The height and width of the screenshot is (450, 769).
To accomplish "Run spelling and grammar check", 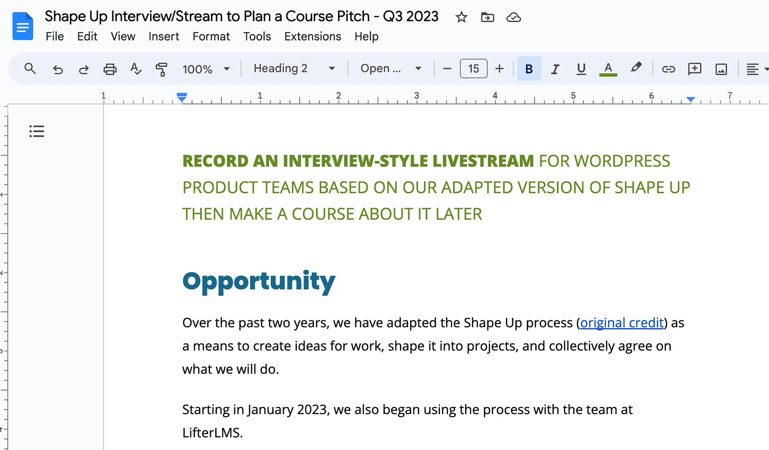I will pos(136,69).
